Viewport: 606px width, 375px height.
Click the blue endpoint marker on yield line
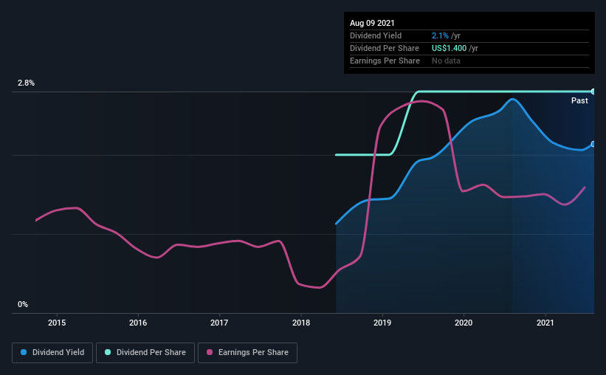(593, 144)
